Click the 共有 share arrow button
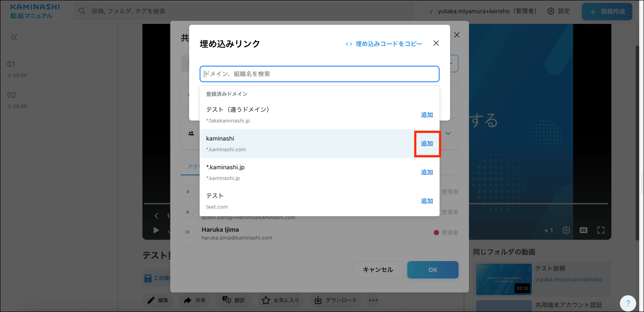644x312 pixels. click(195, 300)
